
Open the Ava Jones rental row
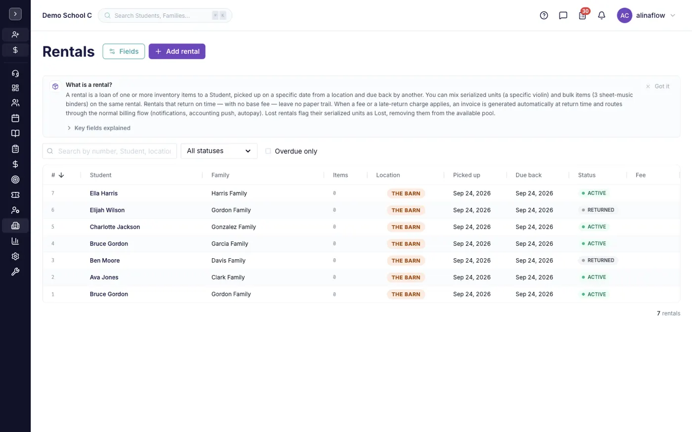(361, 277)
